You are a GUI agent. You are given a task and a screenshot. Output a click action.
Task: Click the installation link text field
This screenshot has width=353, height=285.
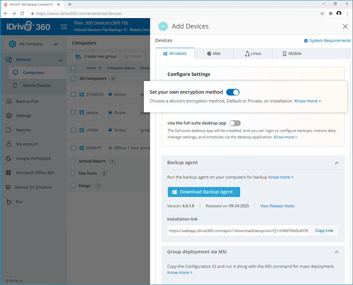click(x=238, y=230)
